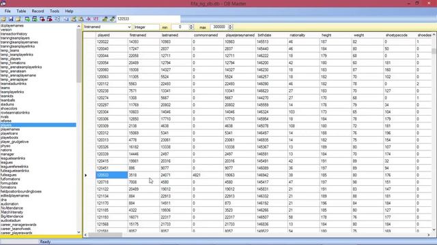The image size is (437, 245).
Task: Increase the max value with the up arrow
Action: (230, 26)
